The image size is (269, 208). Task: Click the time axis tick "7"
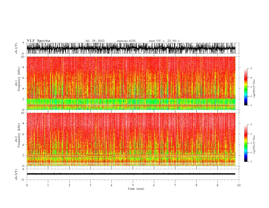coord(175,185)
